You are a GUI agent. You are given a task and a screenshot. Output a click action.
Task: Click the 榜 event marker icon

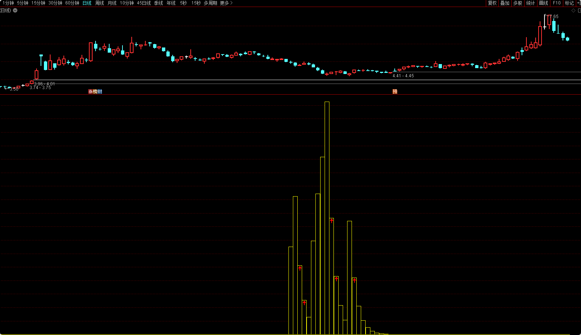pos(95,92)
